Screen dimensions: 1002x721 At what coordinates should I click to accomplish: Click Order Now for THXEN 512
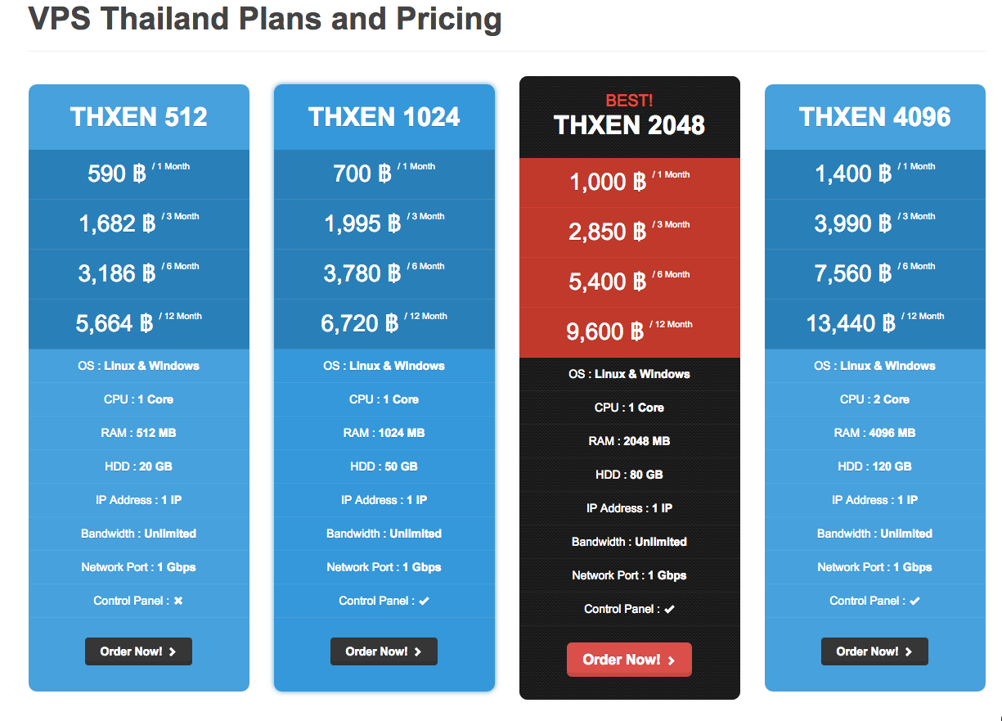click(x=138, y=651)
